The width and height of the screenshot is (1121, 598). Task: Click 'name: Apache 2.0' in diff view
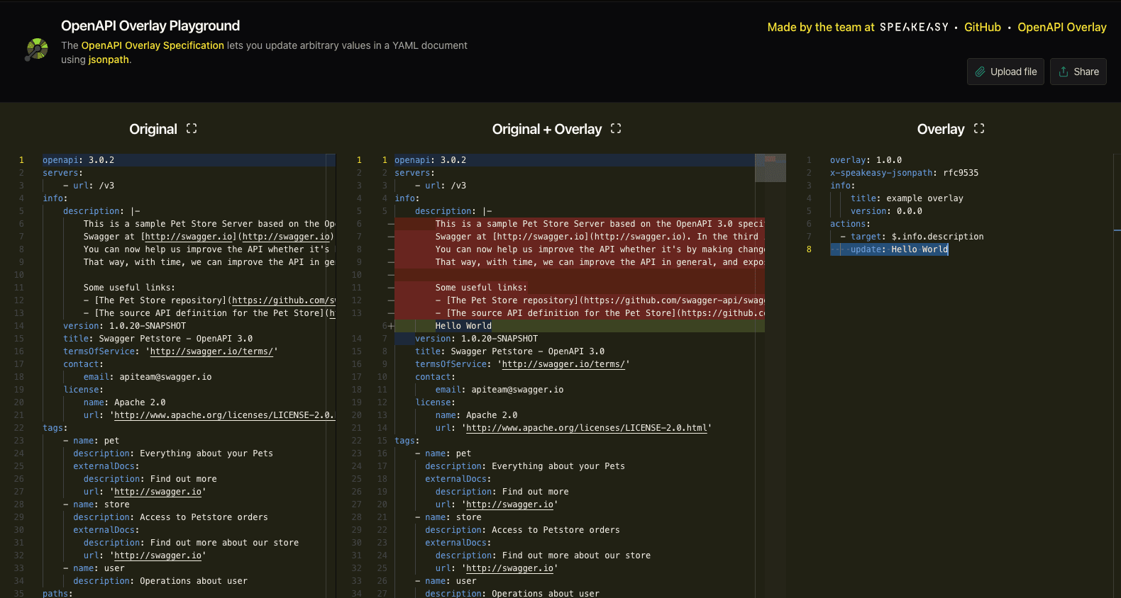[x=476, y=415]
